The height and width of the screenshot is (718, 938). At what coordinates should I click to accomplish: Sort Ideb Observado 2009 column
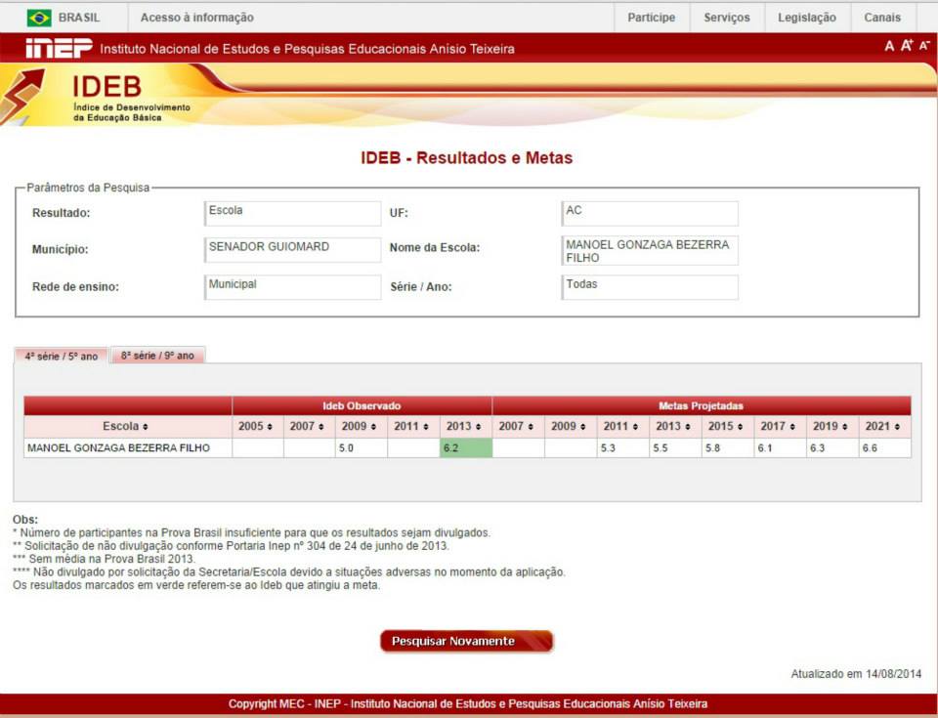coord(373,427)
